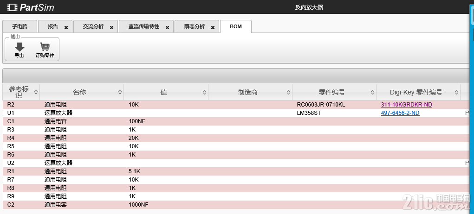Open Digi-Key link 311-10KGRDKR-ND

click(407, 105)
